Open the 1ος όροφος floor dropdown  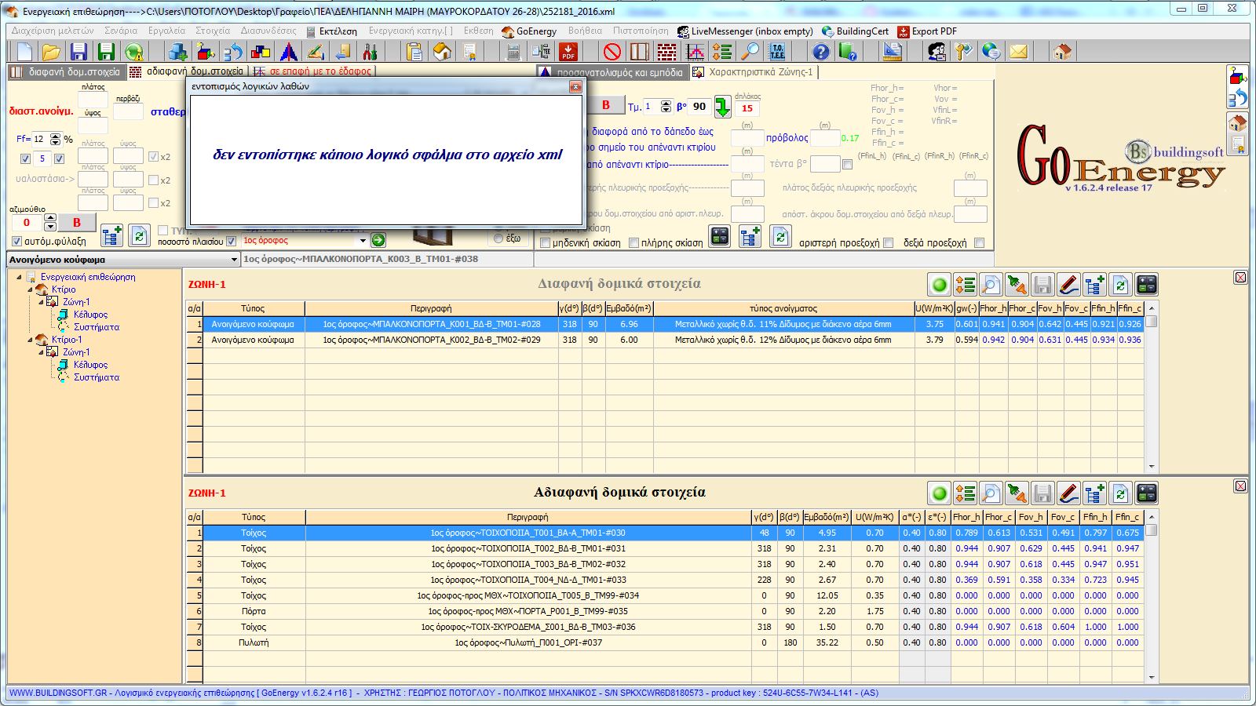click(363, 241)
